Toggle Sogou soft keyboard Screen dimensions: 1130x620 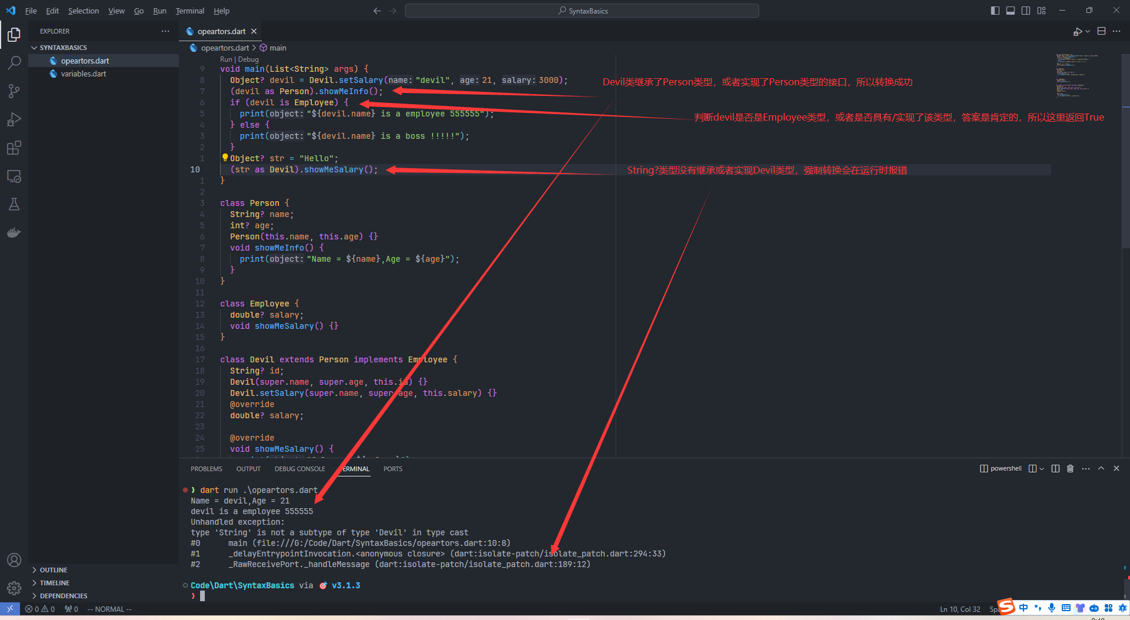pos(1066,608)
